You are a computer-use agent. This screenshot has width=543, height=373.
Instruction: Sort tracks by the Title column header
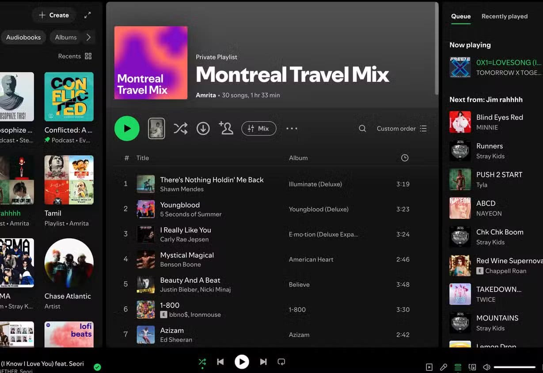coord(143,158)
